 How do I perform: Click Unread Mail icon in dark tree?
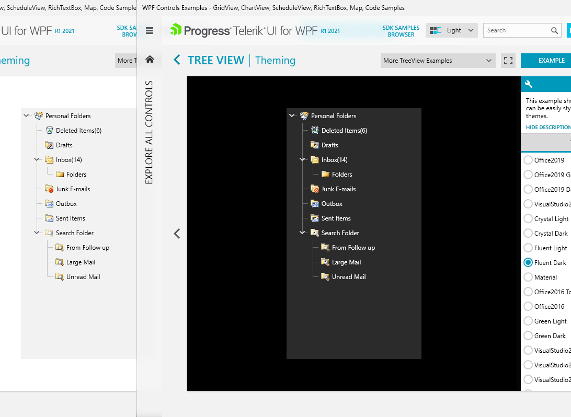click(325, 276)
